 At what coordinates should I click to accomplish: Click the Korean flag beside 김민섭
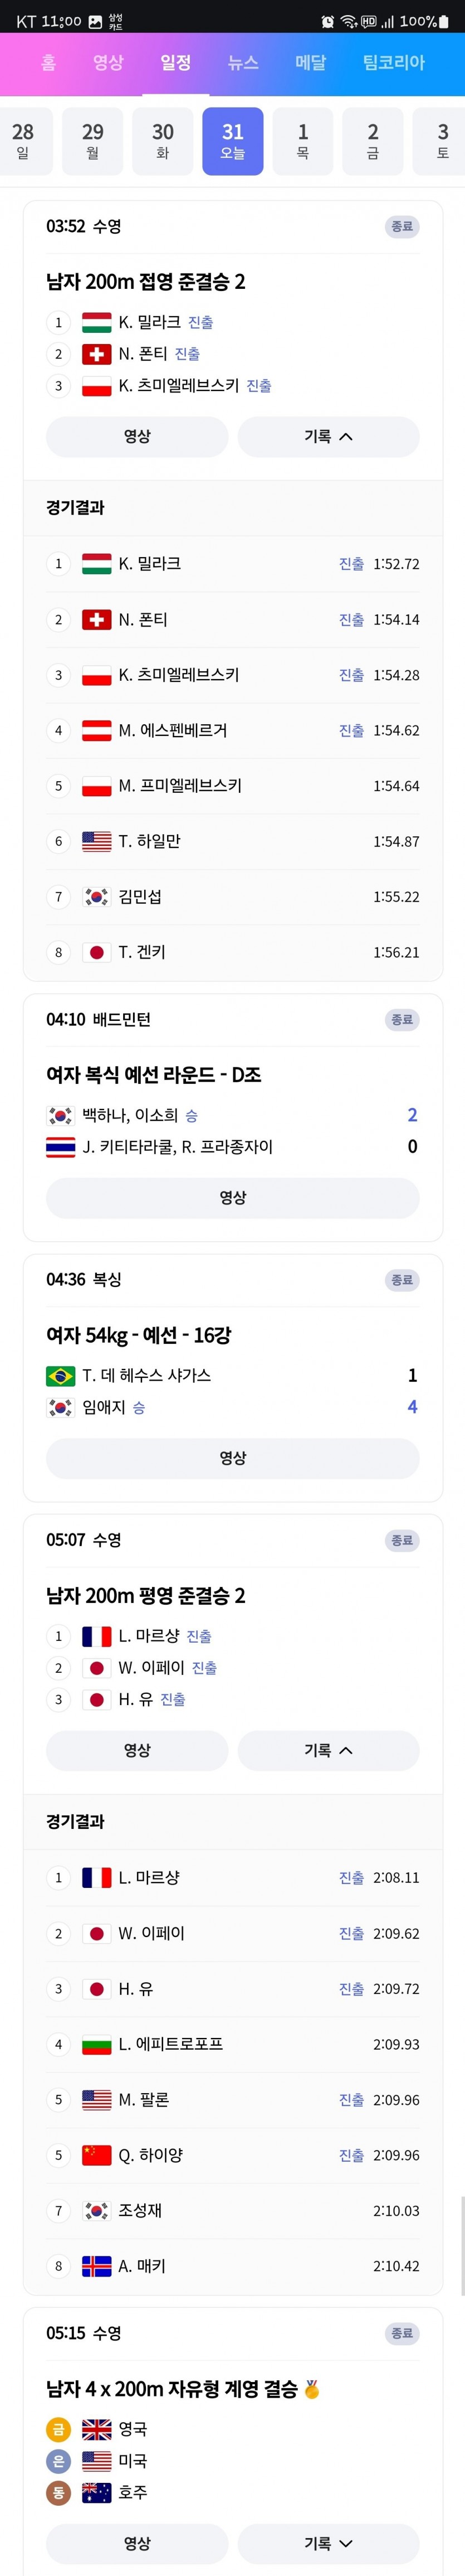(x=97, y=897)
